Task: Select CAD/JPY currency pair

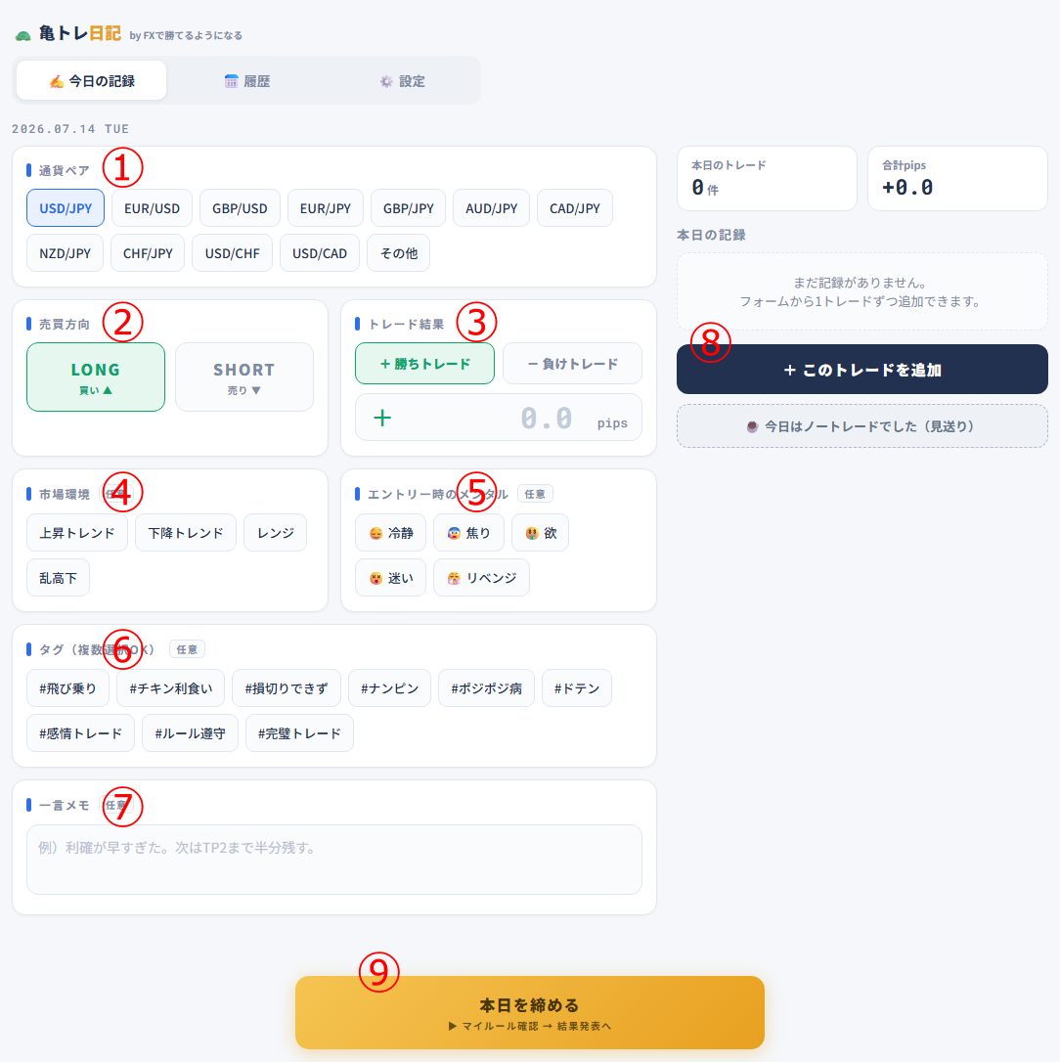Action: tap(575, 208)
